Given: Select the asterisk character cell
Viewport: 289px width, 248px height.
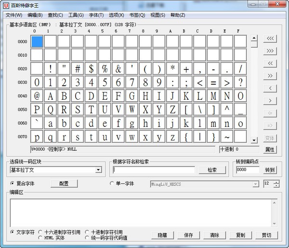Looking at the screenshot, I should (172, 69).
